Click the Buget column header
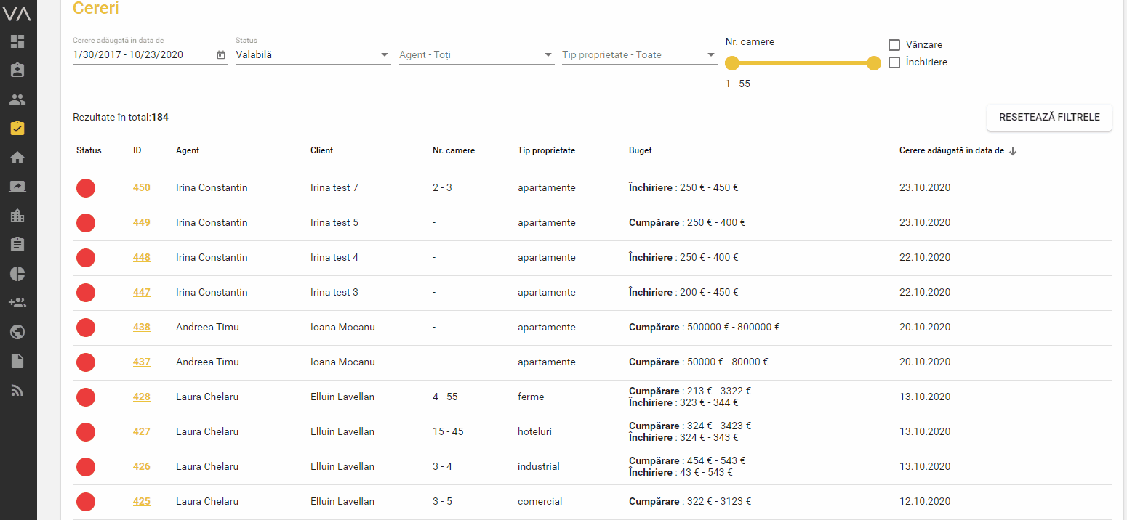1127x520 pixels. 640,150
